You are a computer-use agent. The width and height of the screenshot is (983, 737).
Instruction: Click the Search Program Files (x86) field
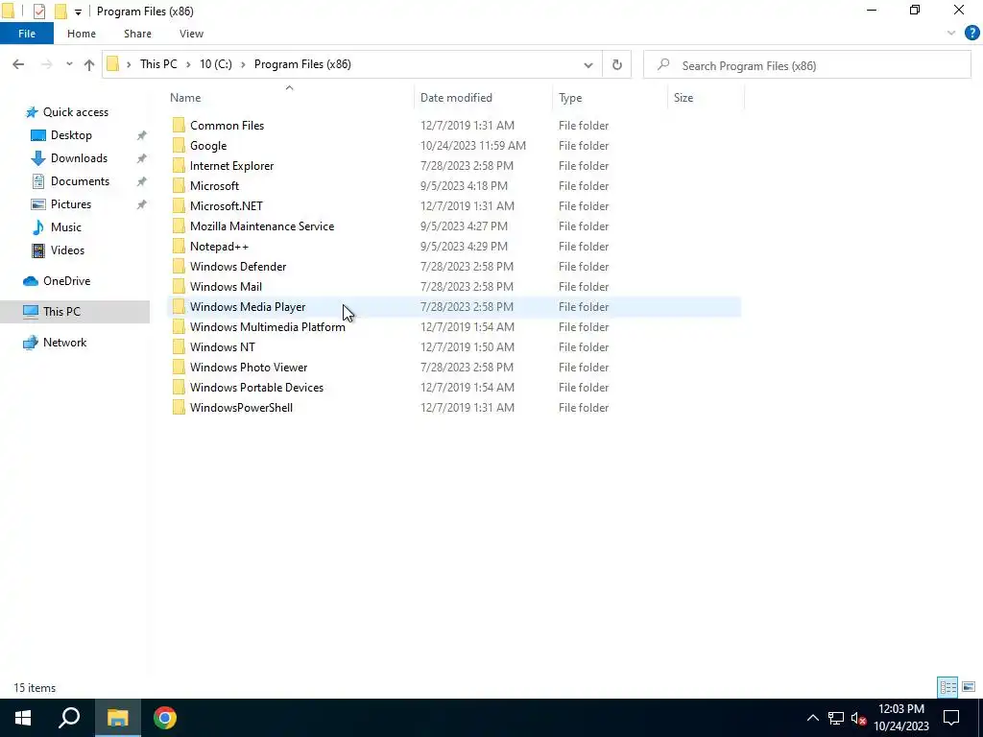click(x=807, y=65)
